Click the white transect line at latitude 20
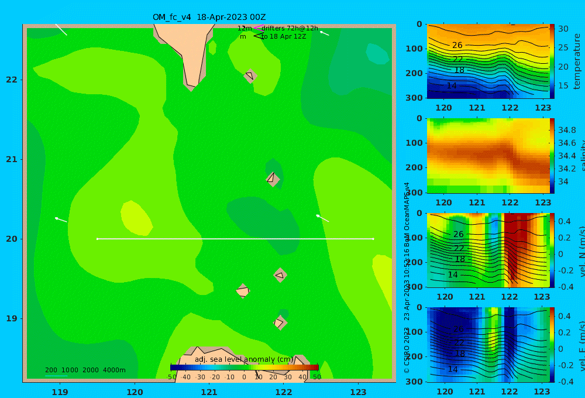This screenshot has width=585, height=398. point(235,239)
